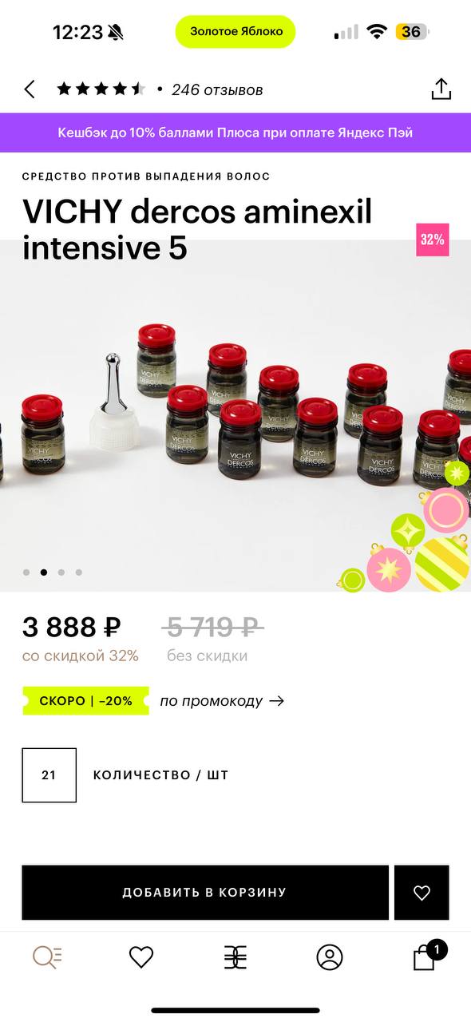471x1022 pixels.
Task: Return to app via Золотое Яблоко pill
Action: coord(235,31)
